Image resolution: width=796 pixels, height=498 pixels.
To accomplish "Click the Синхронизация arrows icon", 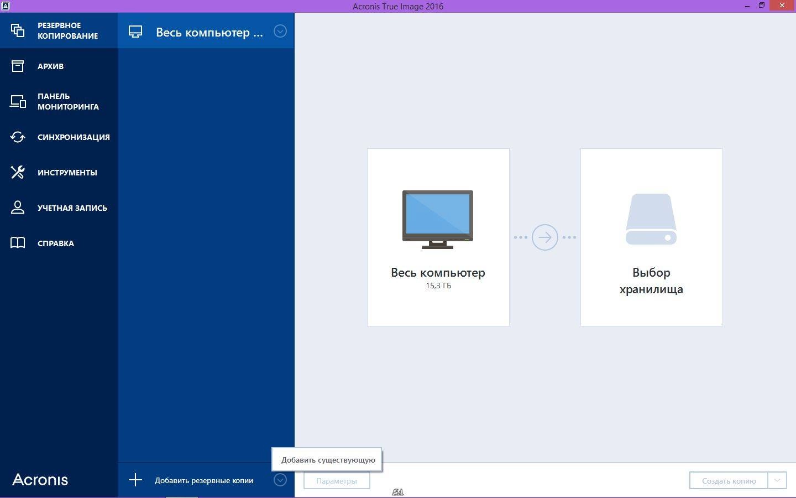I will click(x=18, y=137).
